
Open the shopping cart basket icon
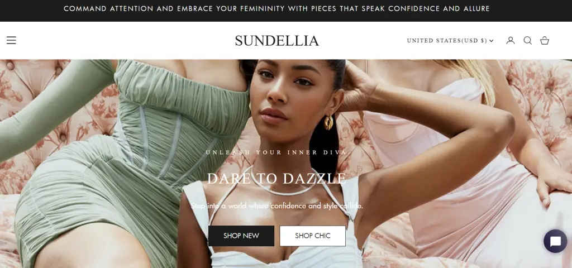[x=545, y=40]
